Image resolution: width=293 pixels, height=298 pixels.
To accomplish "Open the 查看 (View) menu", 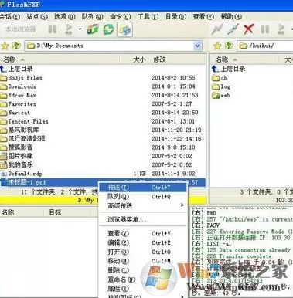I will [203, 17].
